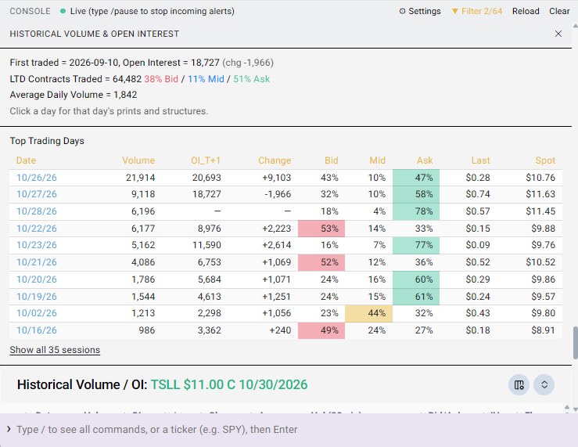This screenshot has height=447, width=578.
Task: Sort by the Spot column header
Action: [545, 160]
